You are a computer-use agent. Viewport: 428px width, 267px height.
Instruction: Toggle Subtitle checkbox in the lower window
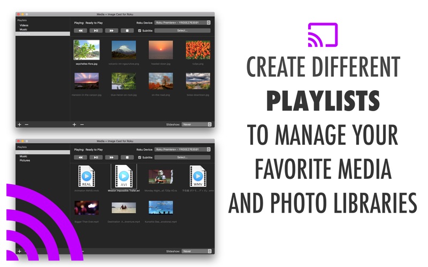click(x=140, y=158)
